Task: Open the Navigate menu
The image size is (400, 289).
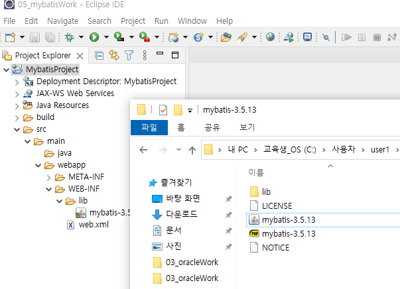Action: (63, 21)
